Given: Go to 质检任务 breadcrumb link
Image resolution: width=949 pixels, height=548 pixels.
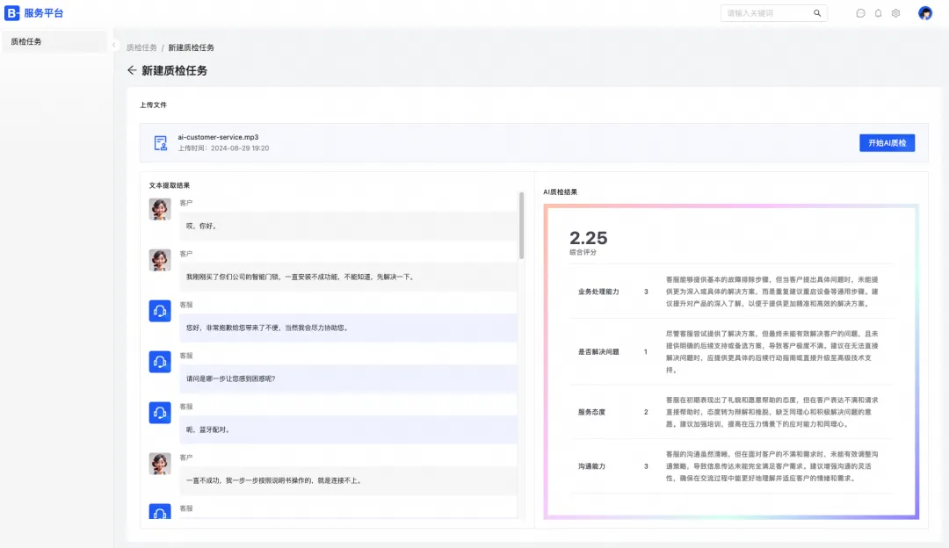Looking at the screenshot, I should point(141,47).
